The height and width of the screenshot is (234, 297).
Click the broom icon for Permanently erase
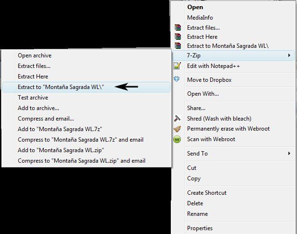pos(178,129)
